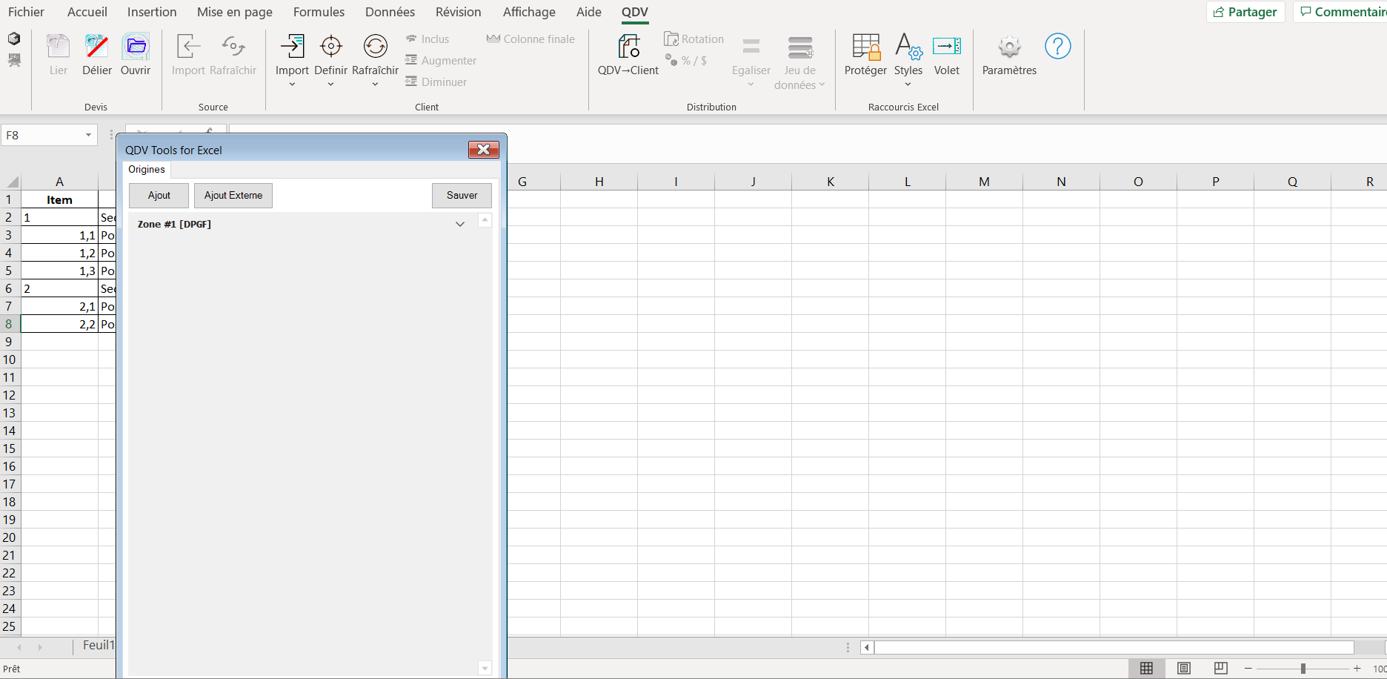Click the Definir target icon
This screenshot has width=1387, height=679.
tap(331, 47)
